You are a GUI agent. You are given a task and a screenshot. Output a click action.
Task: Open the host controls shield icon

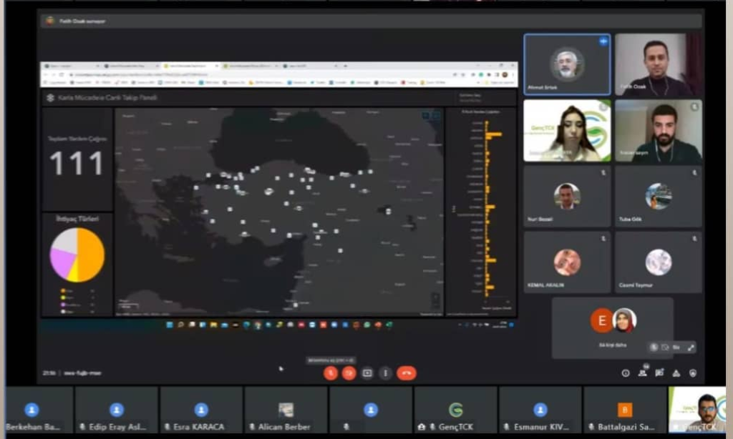[693, 373]
